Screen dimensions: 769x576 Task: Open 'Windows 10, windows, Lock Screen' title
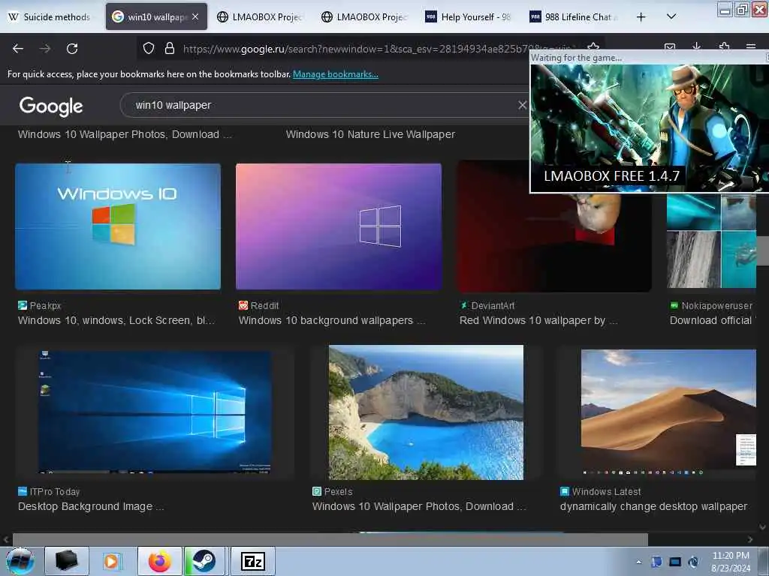(116, 320)
